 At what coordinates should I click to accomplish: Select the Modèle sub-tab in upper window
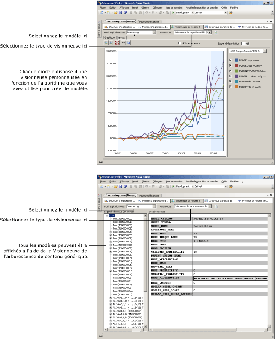tap(121, 38)
